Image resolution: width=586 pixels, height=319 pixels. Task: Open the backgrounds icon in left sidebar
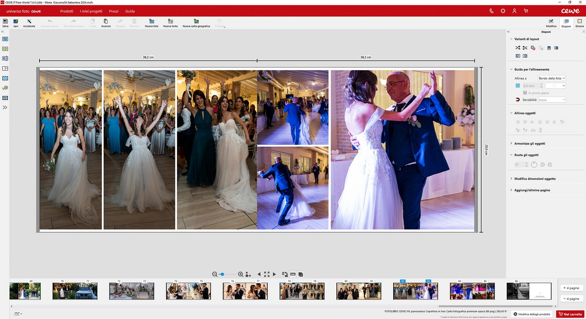click(x=5, y=78)
